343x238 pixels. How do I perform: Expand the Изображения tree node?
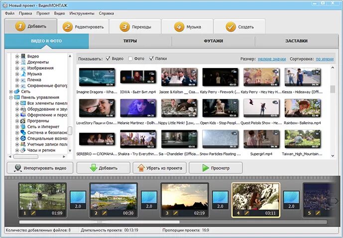[x=17, y=68]
